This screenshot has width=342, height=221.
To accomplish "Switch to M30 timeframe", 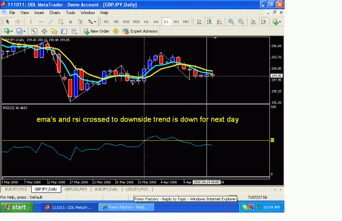I will tap(136, 21).
